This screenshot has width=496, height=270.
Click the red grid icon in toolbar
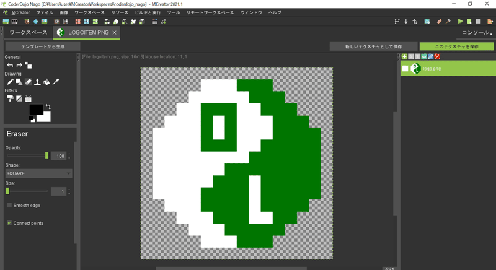pyautogui.click(x=78, y=22)
